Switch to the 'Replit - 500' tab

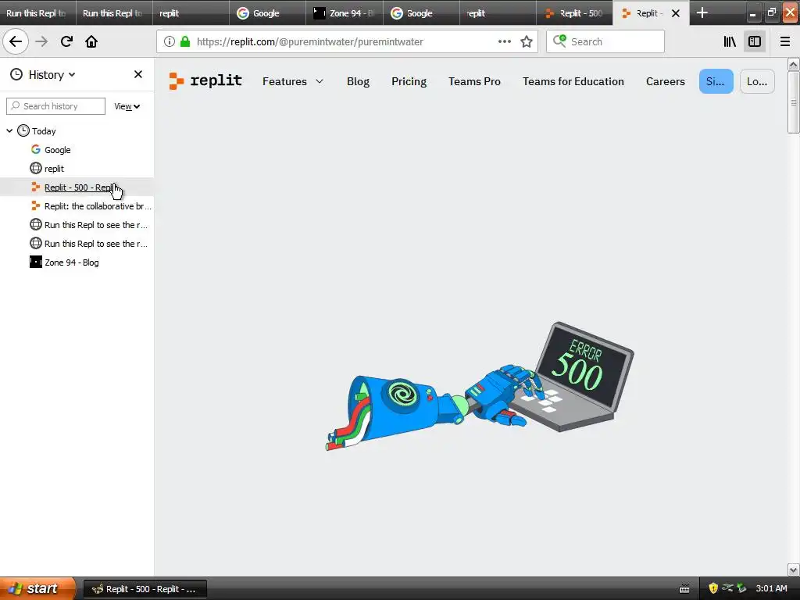pyautogui.click(x=574, y=12)
